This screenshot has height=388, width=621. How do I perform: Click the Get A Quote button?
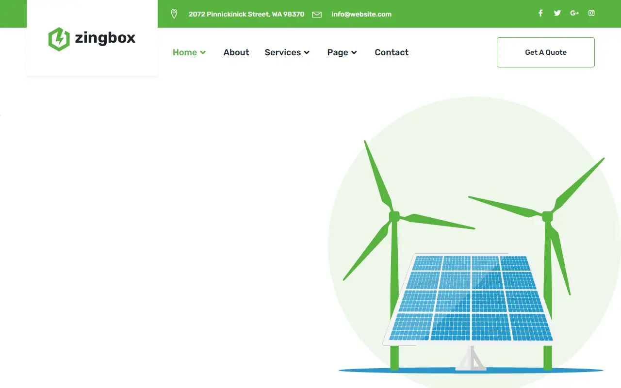(546, 52)
